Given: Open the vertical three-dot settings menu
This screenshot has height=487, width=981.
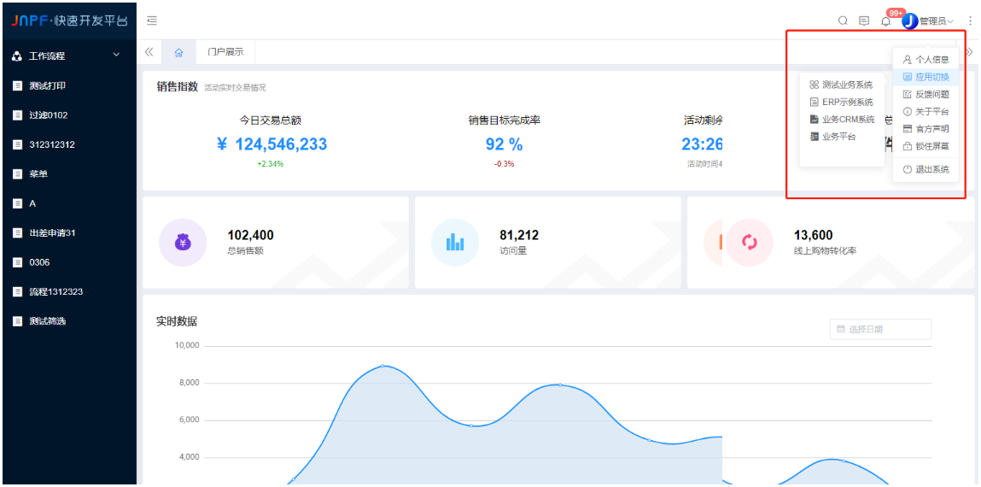Looking at the screenshot, I should [x=971, y=21].
